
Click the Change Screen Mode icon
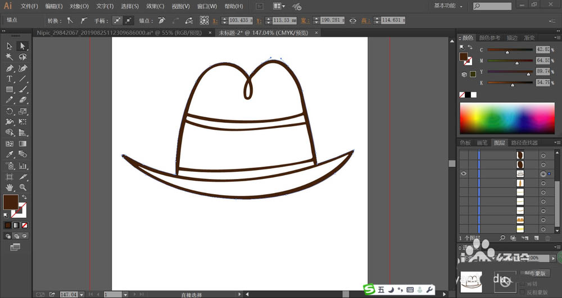(x=15, y=247)
